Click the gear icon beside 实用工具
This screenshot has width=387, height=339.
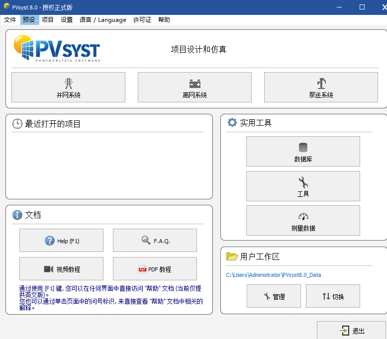coord(232,122)
